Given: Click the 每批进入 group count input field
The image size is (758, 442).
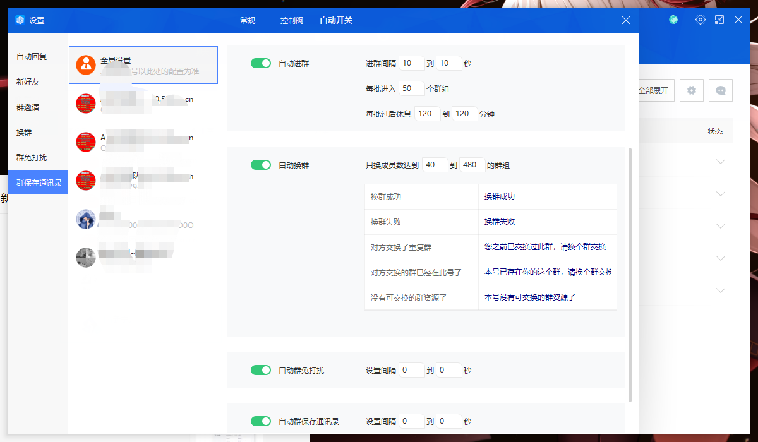Looking at the screenshot, I should click(412, 88).
